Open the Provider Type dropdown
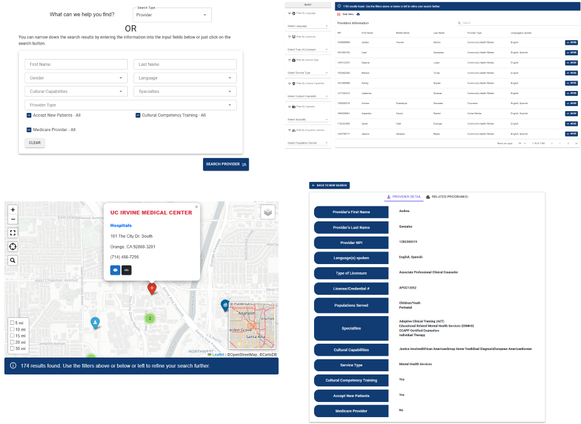581x424 pixels. click(x=130, y=105)
